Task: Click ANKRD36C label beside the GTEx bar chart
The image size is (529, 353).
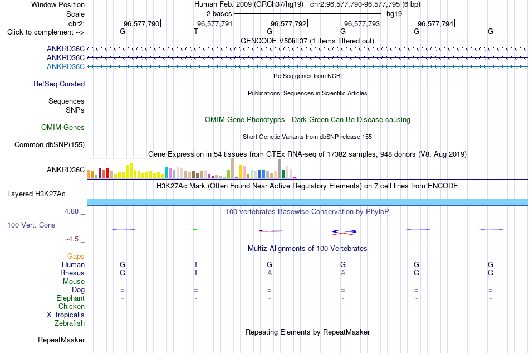Action: coord(66,170)
